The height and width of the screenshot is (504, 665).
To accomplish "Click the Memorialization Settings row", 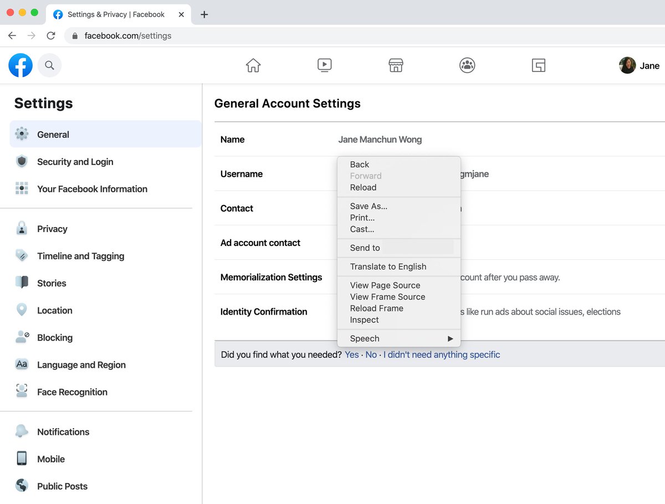I will click(x=439, y=277).
